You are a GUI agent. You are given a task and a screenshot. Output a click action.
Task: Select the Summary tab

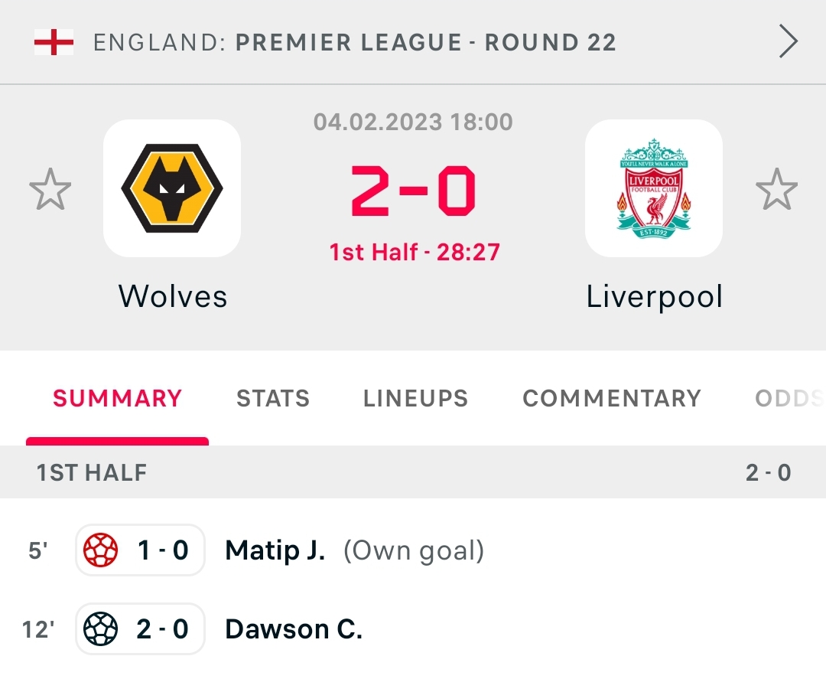[x=117, y=398]
